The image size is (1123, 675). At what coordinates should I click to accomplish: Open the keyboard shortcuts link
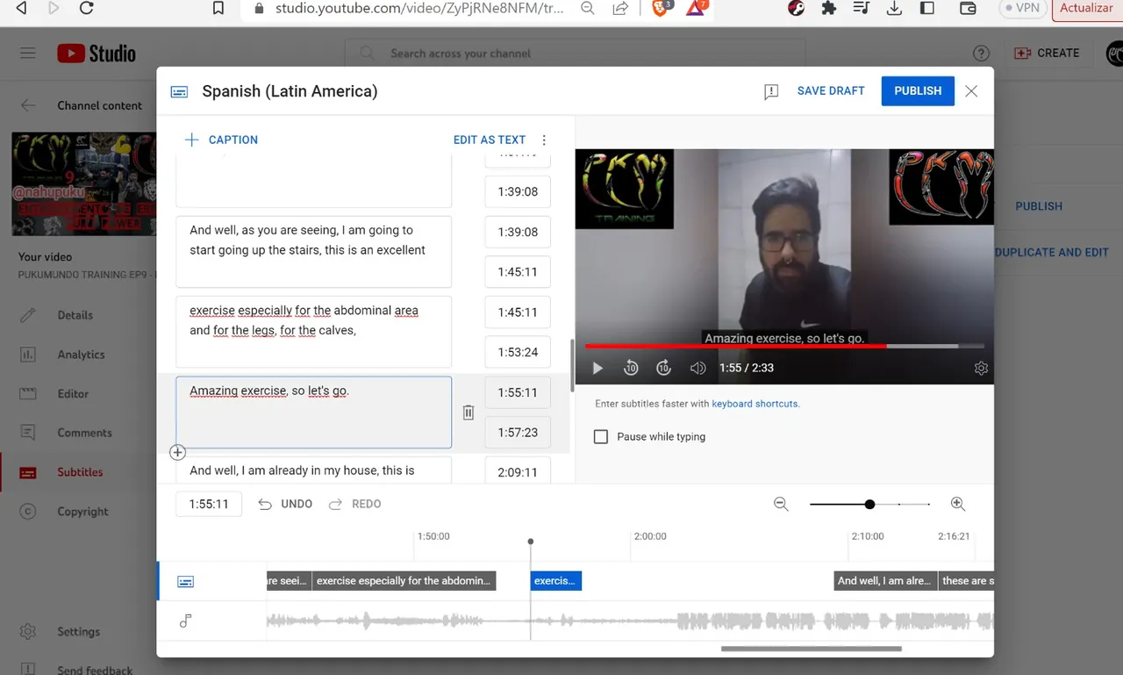tap(755, 404)
